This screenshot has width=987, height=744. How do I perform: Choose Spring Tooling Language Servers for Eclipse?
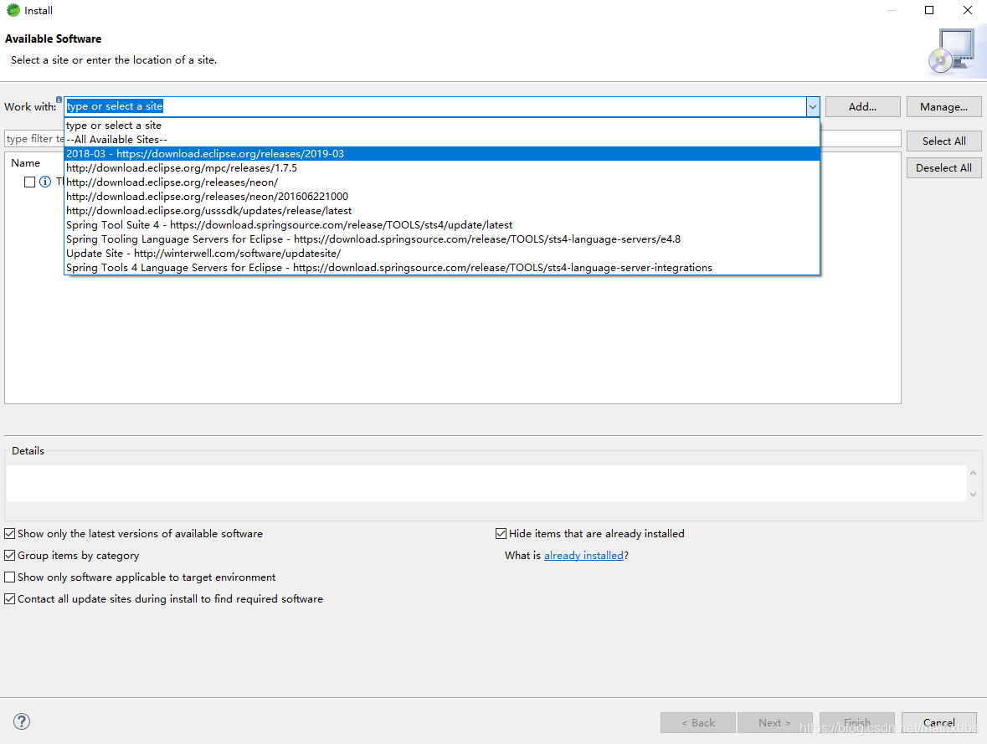coord(442,239)
